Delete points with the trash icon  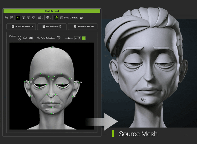[x=59, y=38]
